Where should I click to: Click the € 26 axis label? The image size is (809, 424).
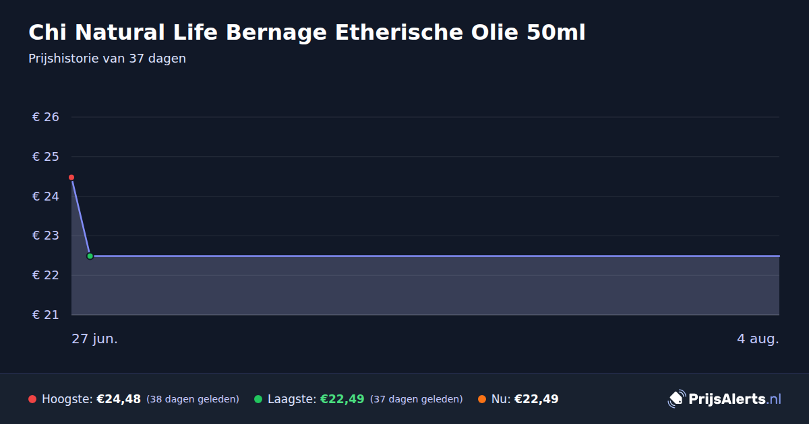(x=46, y=117)
